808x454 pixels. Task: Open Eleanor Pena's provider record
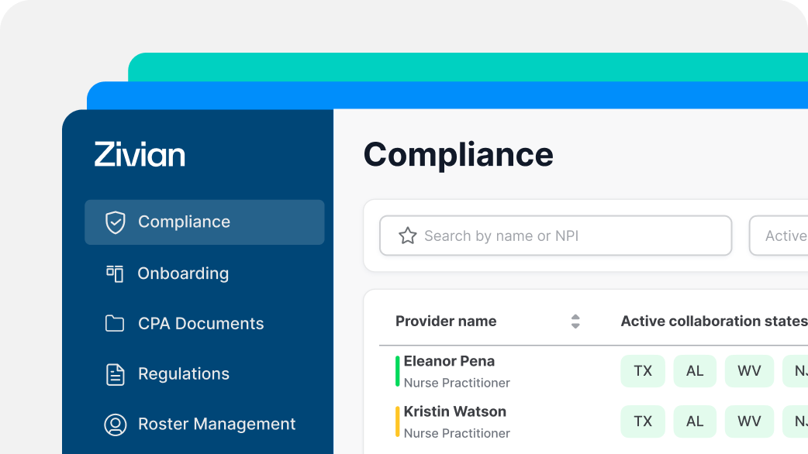pyautogui.click(x=449, y=362)
